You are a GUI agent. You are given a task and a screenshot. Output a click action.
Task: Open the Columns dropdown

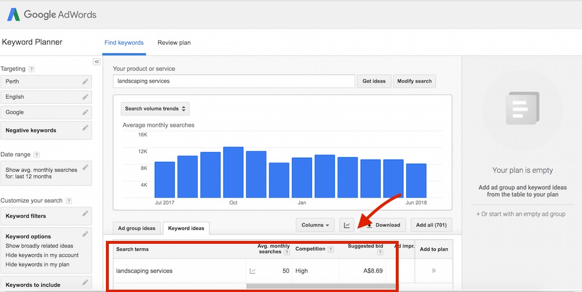(315, 225)
